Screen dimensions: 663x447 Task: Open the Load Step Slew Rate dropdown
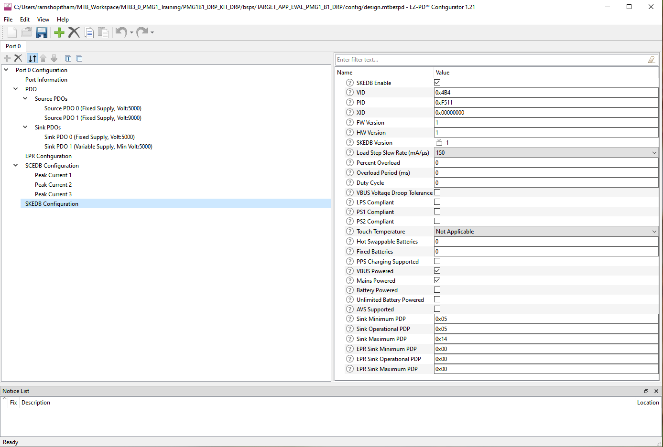546,153
